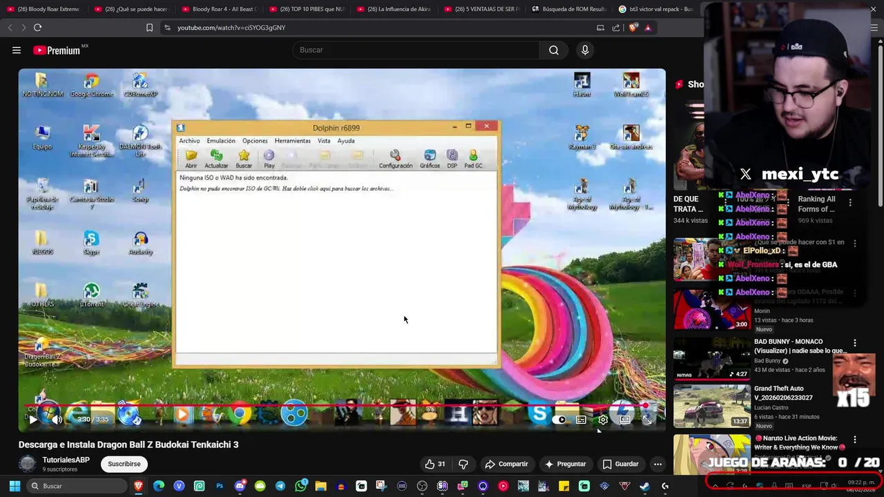Open the Ayuda menu in the Dolphin window
Viewport: 884px width, 497px height.
[x=346, y=141]
